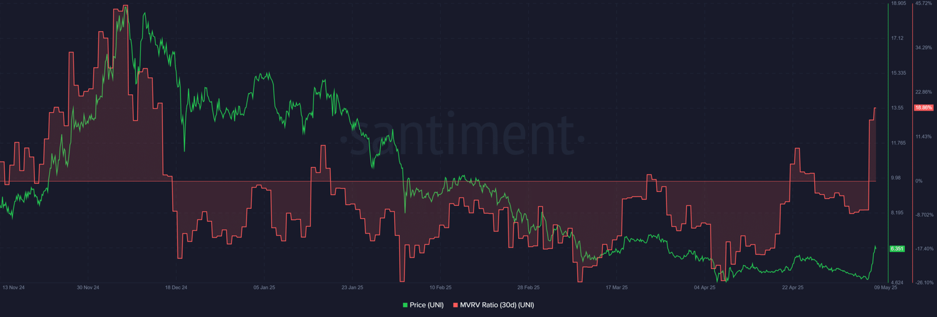Toggle the MVRV Ratio (30d) (UNI) label
Image resolution: width=937 pixels, height=317 pixels.
(497, 305)
